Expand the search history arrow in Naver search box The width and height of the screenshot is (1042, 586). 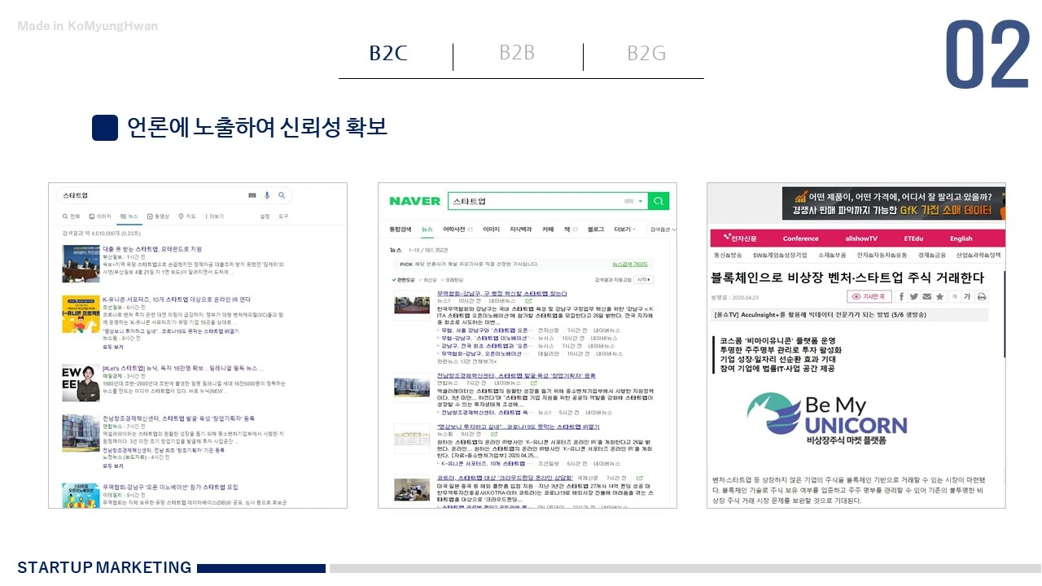tap(640, 201)
